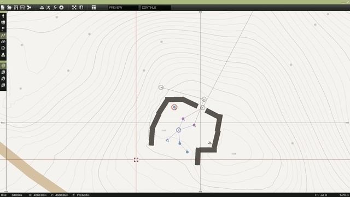Select the Triggers flag mode icon
The image size is (350, 197).
pyautogui.click(x=3, y=29)
